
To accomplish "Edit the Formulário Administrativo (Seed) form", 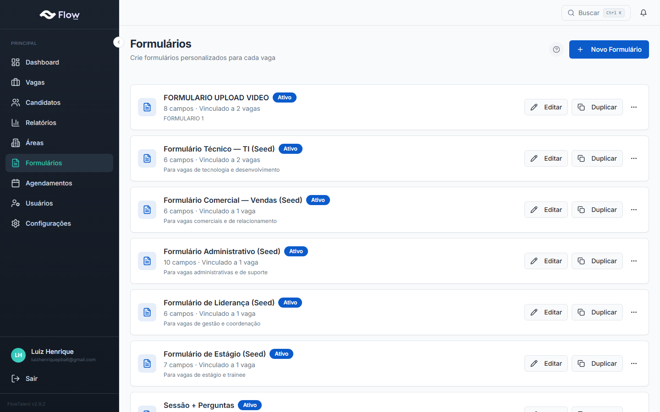I will pos(546,261).
